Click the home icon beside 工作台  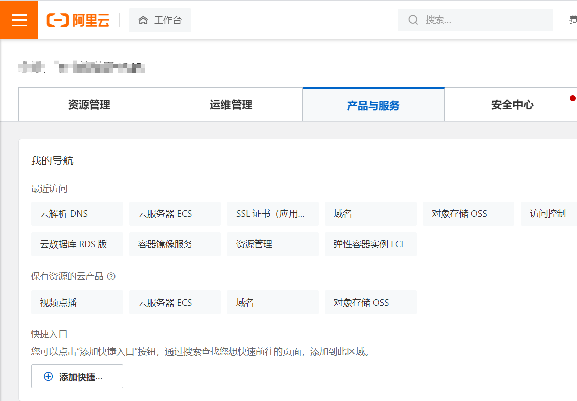pyautogui.click(x=143, y=20)
